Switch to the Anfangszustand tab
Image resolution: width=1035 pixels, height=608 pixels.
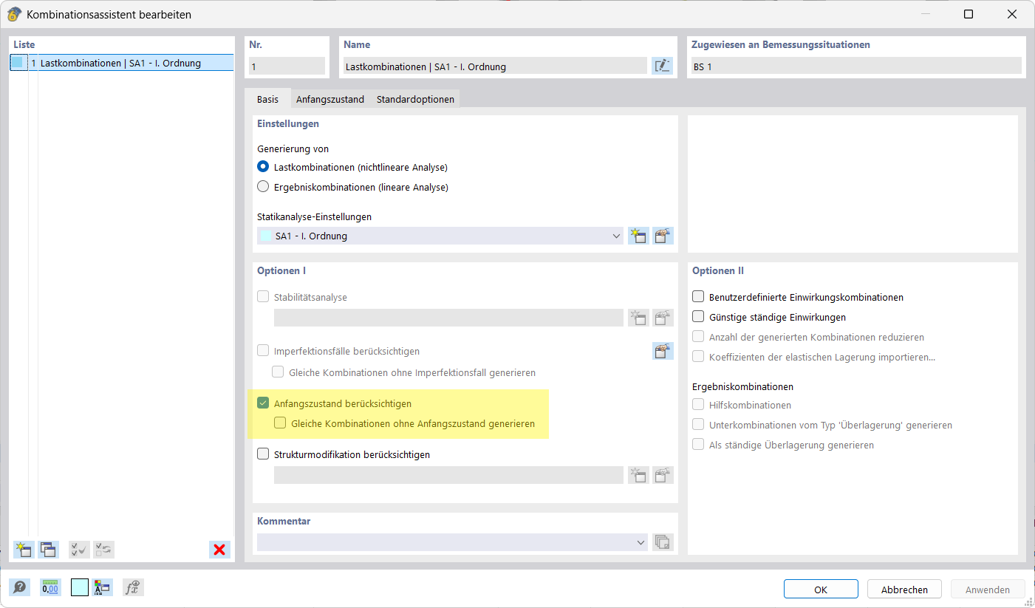[x=329, y=98]
